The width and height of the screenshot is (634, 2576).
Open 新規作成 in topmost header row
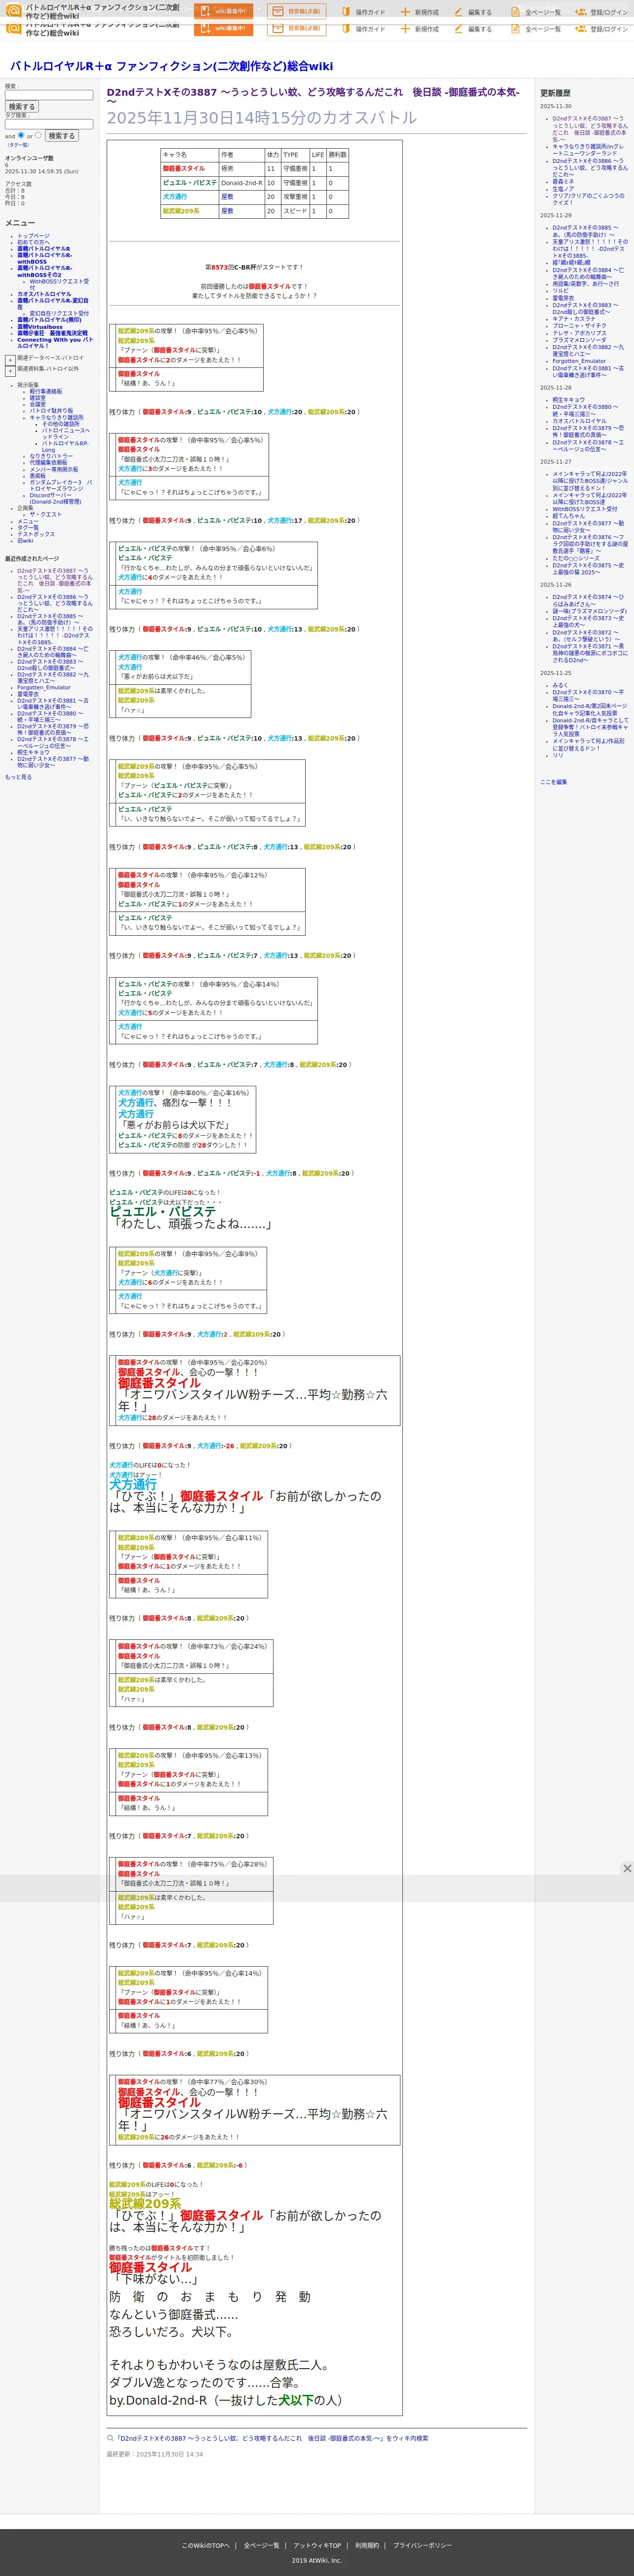pyautogui.click(x=421, y=12)
